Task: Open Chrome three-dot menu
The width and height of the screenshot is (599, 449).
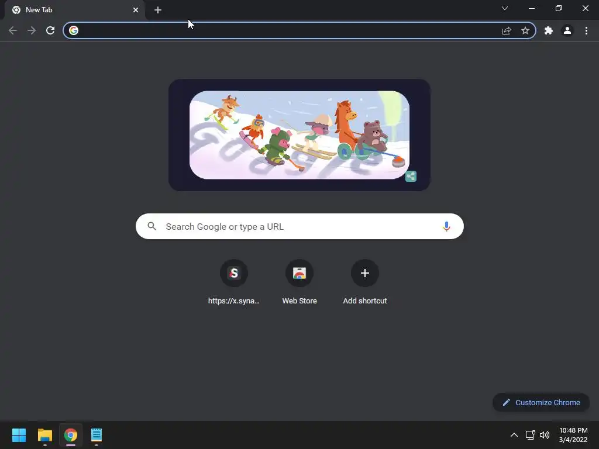Action: click(x=586, y=30)
